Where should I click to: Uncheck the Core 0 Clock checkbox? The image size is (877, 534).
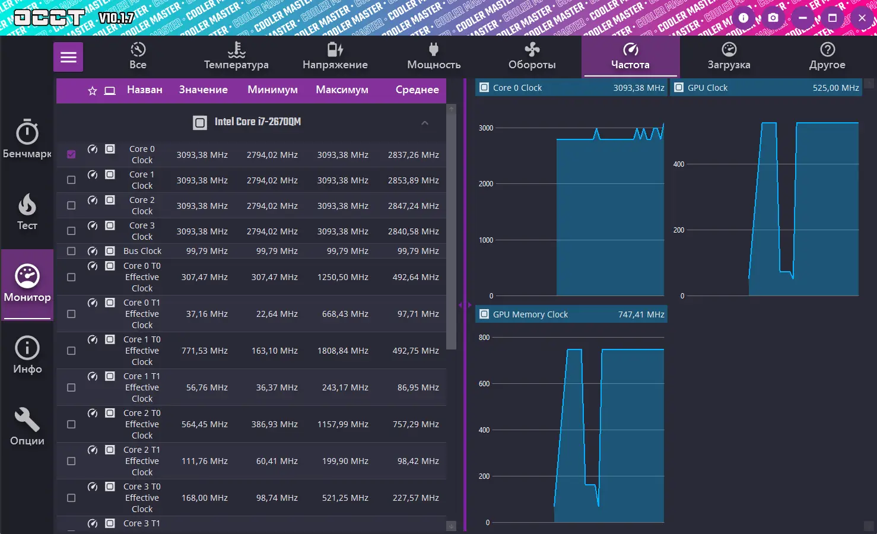click(x=71, y=154)
